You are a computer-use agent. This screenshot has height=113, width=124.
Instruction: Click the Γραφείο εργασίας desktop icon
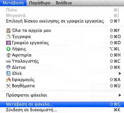coord(8,43)
